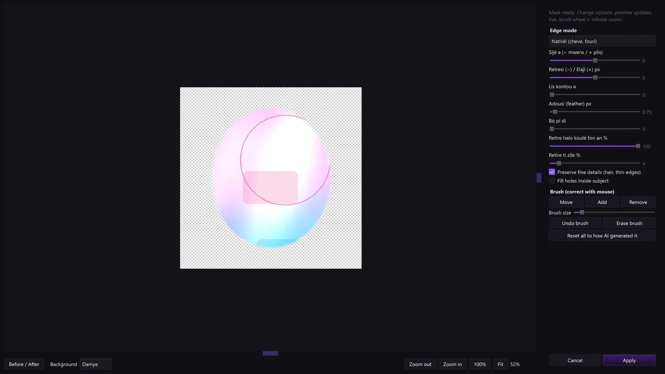Click the preview image on canvas
Screen dimensions: 665x374
(x=271, y=178)
